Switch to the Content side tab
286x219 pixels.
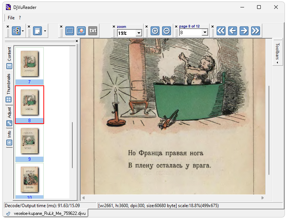coord(9,54)
